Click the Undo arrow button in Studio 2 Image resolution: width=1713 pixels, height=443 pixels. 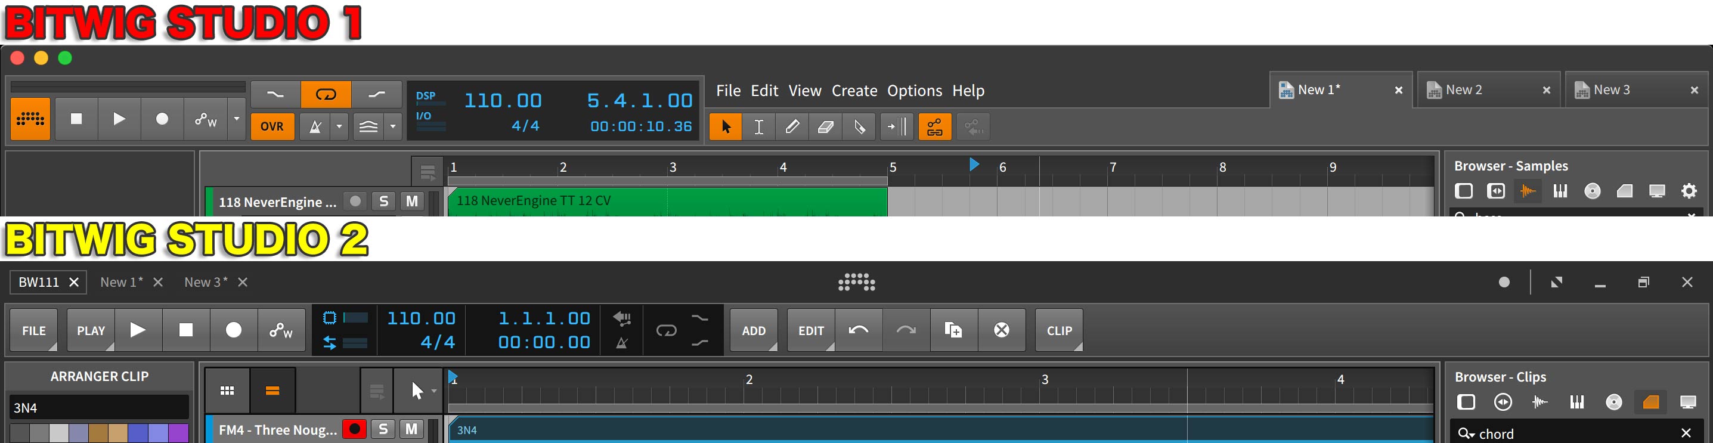(859, 330)
